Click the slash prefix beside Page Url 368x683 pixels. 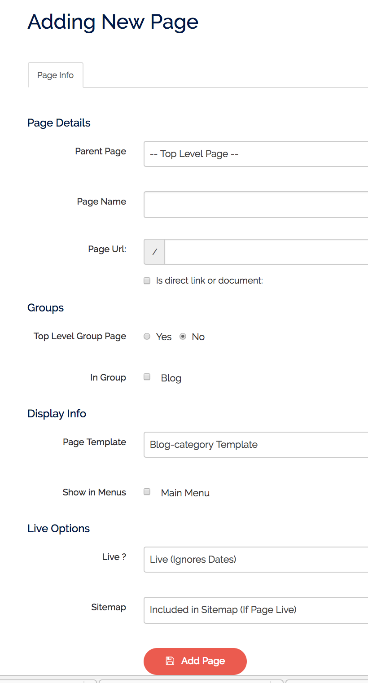[x=154, y=252]
